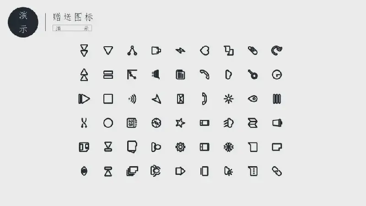This screenshot has height=206, width=366.
Task: Click the play triangle icon
Action: [84, 99]
